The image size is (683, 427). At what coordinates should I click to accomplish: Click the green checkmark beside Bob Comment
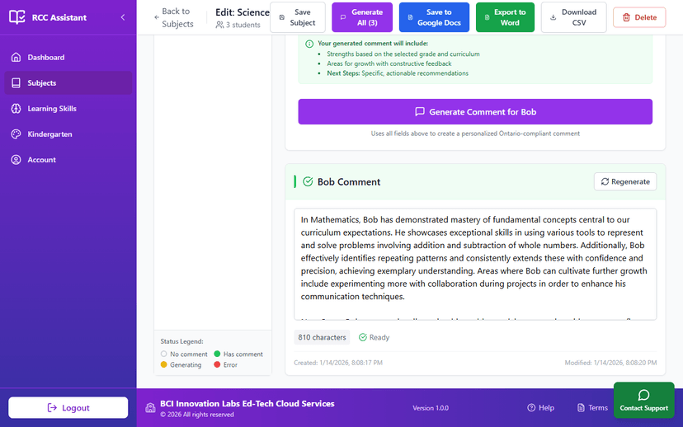[308, 181]
